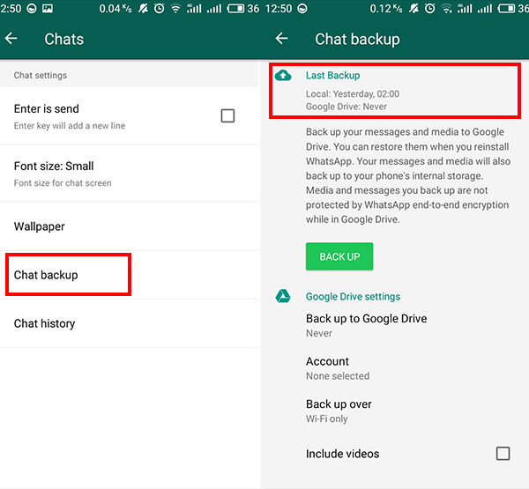Tap the 'None selected' account value
The height and width of the screenshot is (489, 529).
(338, 376)
